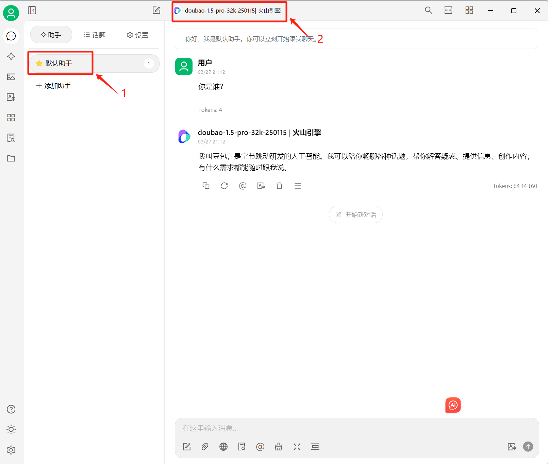Delete the doubao reply message

(x=279, y=186)
